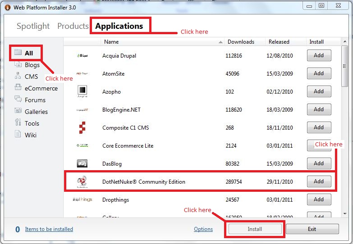This screenshot has width=353, height=244.
Task: Click the eCommerce basket icon
Action: point(18,87)
